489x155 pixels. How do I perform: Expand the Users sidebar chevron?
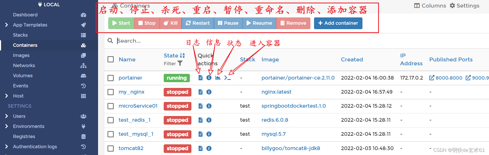click(7, 116)
